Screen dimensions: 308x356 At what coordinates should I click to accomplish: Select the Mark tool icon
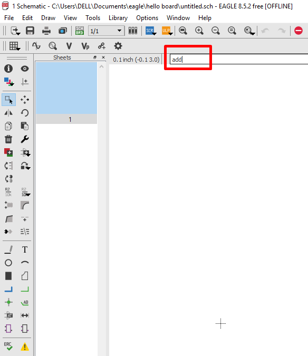coord(25,82)
